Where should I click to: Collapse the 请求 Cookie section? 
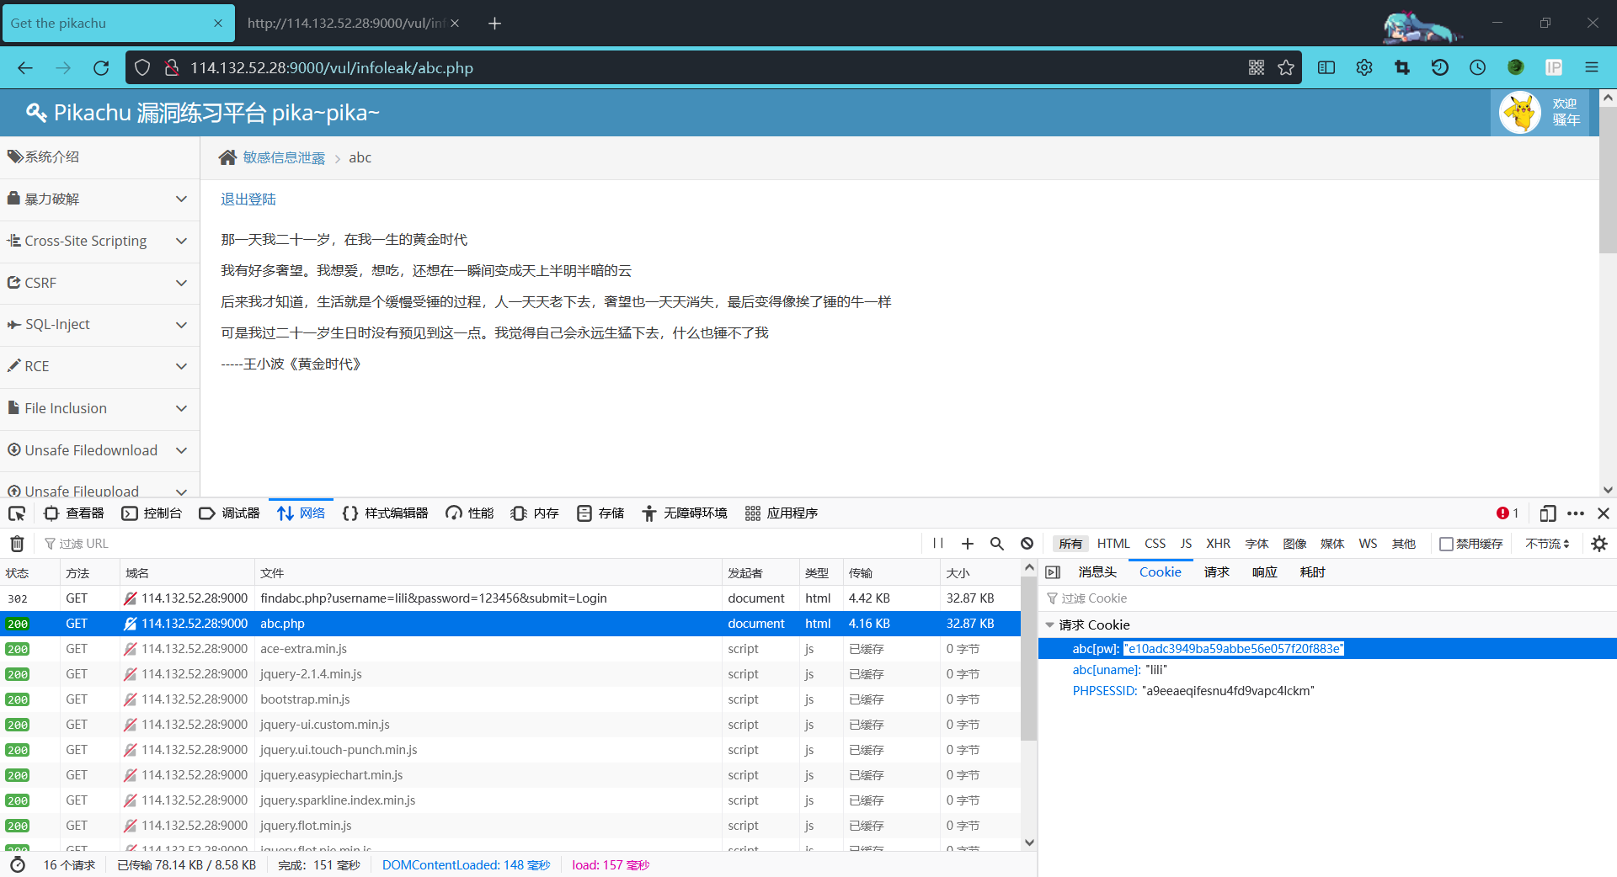[1049, 625]
